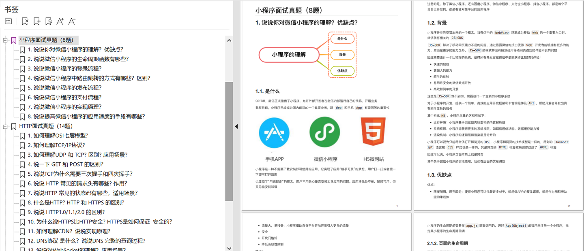Click bookmark icon beside HTTP面试真题 (14题)

14,126
